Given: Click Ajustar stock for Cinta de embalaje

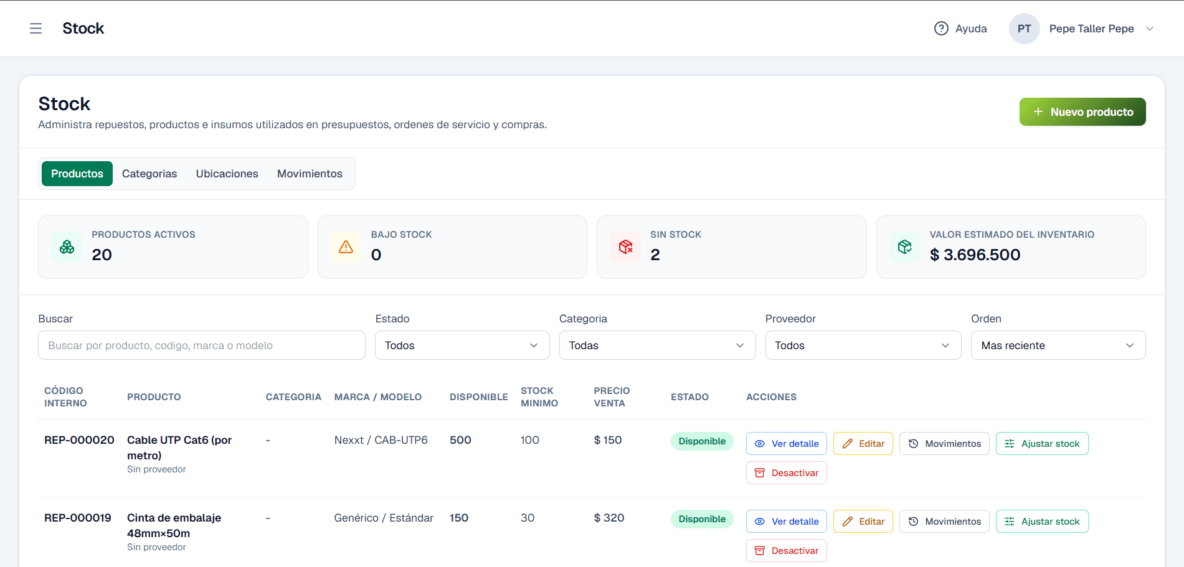Looking at the screenshot, I should point(1042,522).
